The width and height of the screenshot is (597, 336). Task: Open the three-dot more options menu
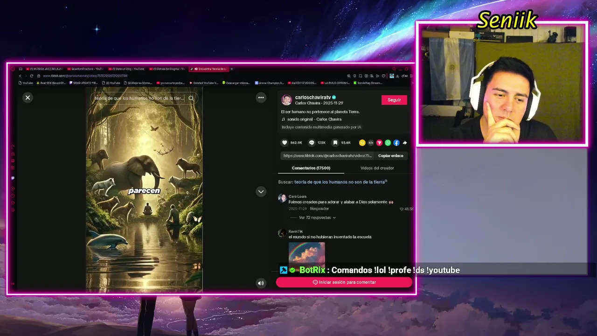(261, 98)
